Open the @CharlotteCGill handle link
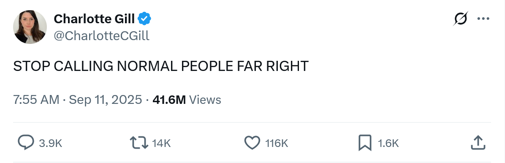This screenshot has height=163, width=505. pos(101,36)
